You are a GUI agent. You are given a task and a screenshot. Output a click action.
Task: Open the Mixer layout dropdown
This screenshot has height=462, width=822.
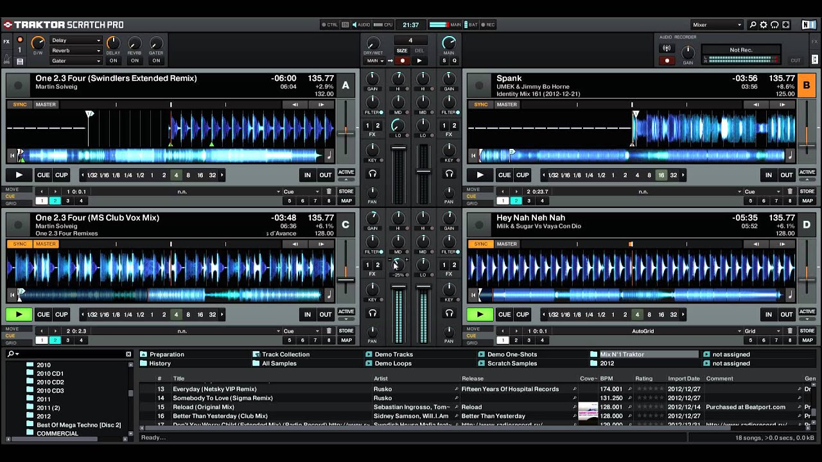click(x=717, y=25)
